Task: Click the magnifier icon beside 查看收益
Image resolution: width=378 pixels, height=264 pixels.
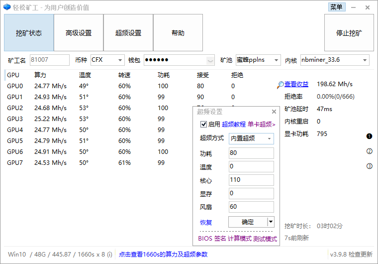Action: click(281, 85)
